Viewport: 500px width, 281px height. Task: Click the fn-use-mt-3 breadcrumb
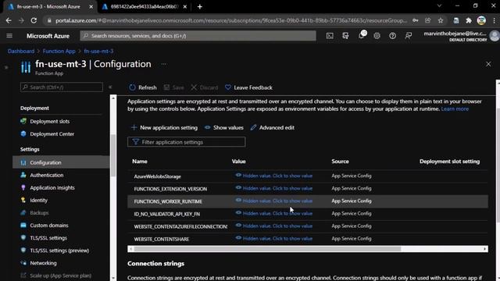pos(98,51)
